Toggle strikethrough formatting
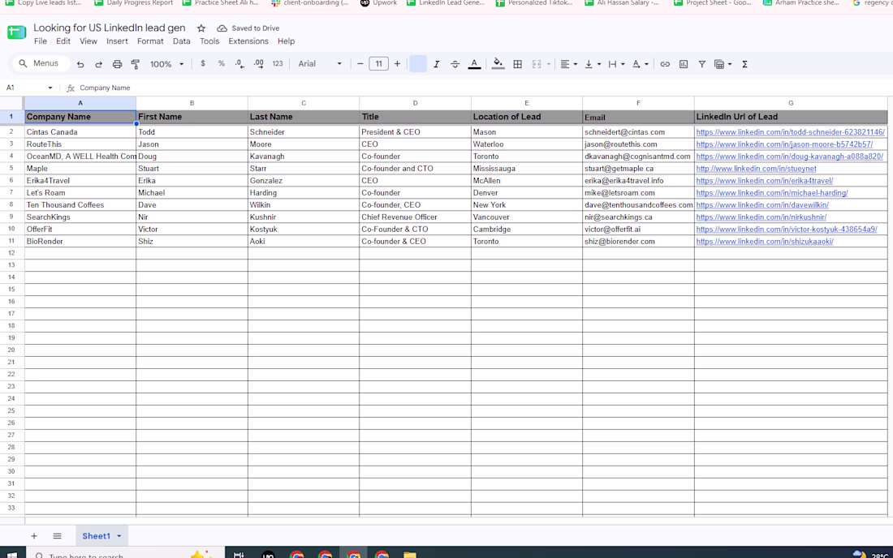 click(455, 64)
